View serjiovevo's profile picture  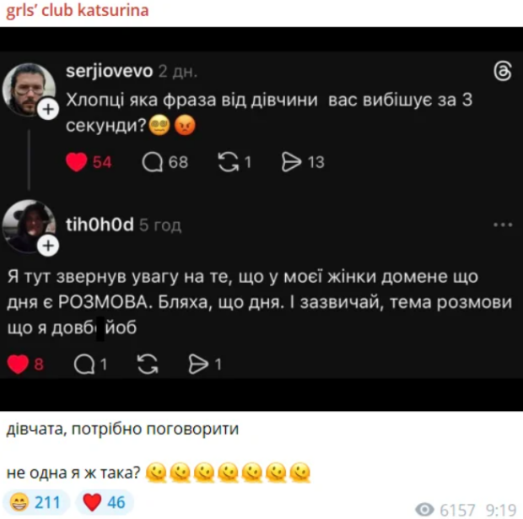tap(29, 89)
